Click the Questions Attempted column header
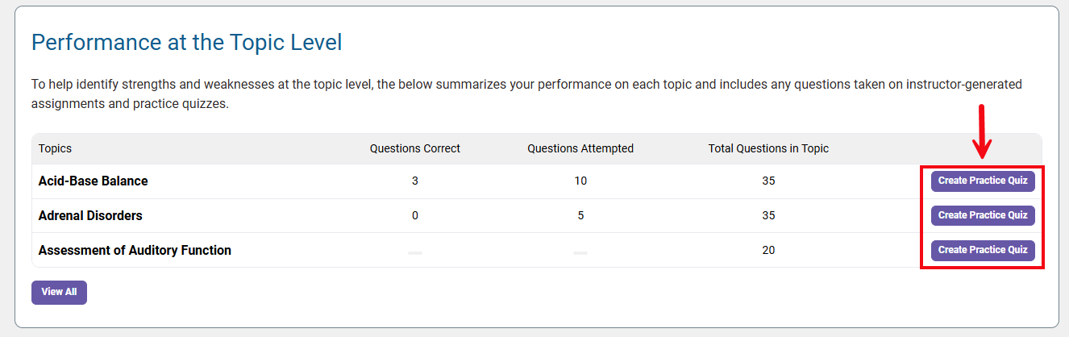This screenshot has width=1069, height=337. point(580,148)
